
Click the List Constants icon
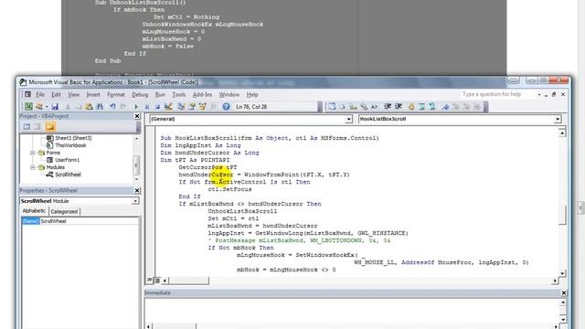[x=342, y=107]
